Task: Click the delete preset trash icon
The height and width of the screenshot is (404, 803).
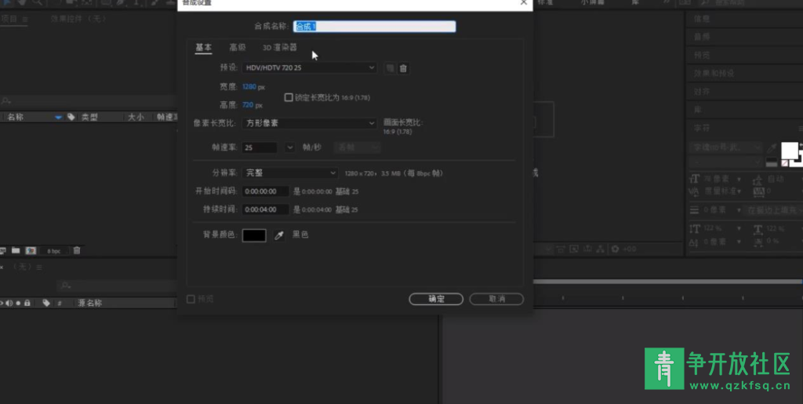Action: click(403, 68)
